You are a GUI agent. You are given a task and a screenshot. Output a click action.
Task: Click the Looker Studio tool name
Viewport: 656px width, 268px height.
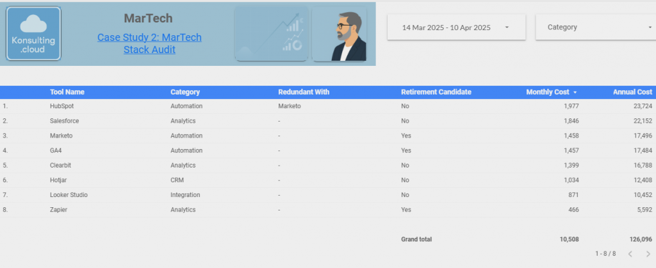[69, 194]
